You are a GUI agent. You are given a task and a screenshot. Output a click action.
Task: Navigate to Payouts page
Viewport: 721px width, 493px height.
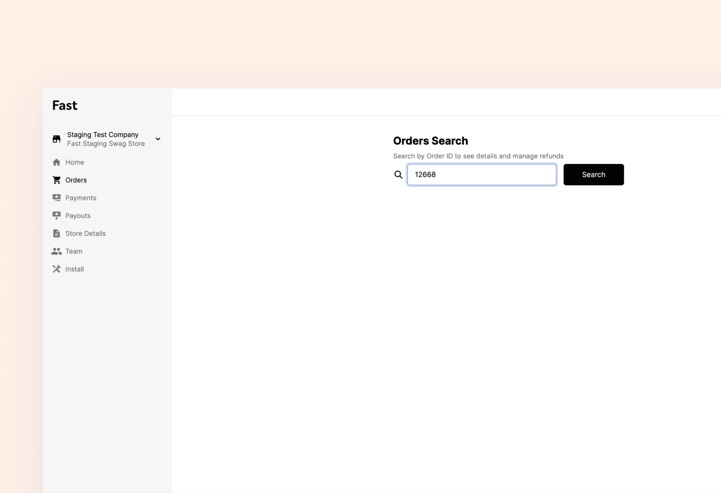[78, 216]
